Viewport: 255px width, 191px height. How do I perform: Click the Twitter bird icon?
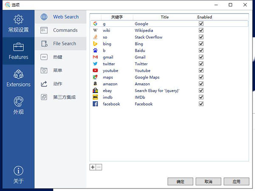95,64
